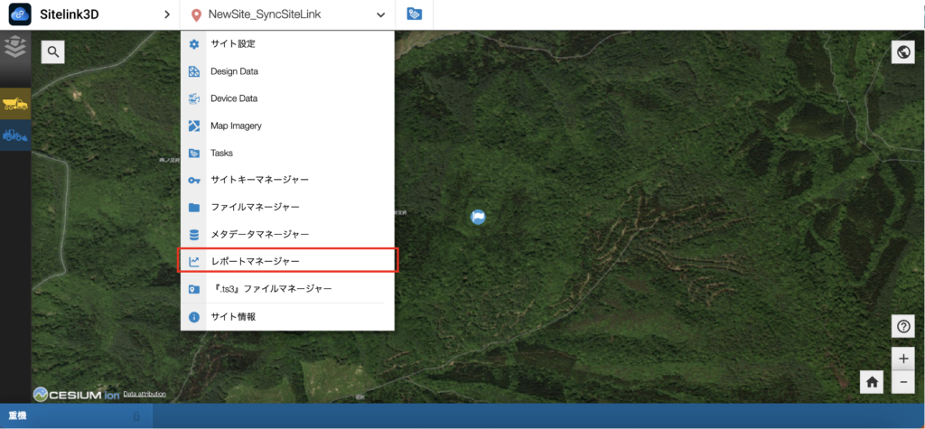925x429 pixels.
Task: Click the Data attribution link
Action: (x=145, y=395)
